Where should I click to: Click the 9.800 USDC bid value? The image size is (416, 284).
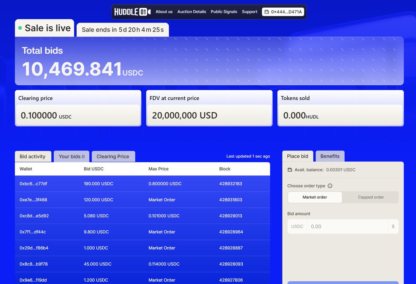[96, 232]
